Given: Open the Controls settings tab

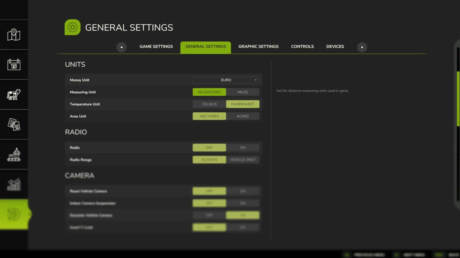Looking at the screenshot, I should click(302, 46).
